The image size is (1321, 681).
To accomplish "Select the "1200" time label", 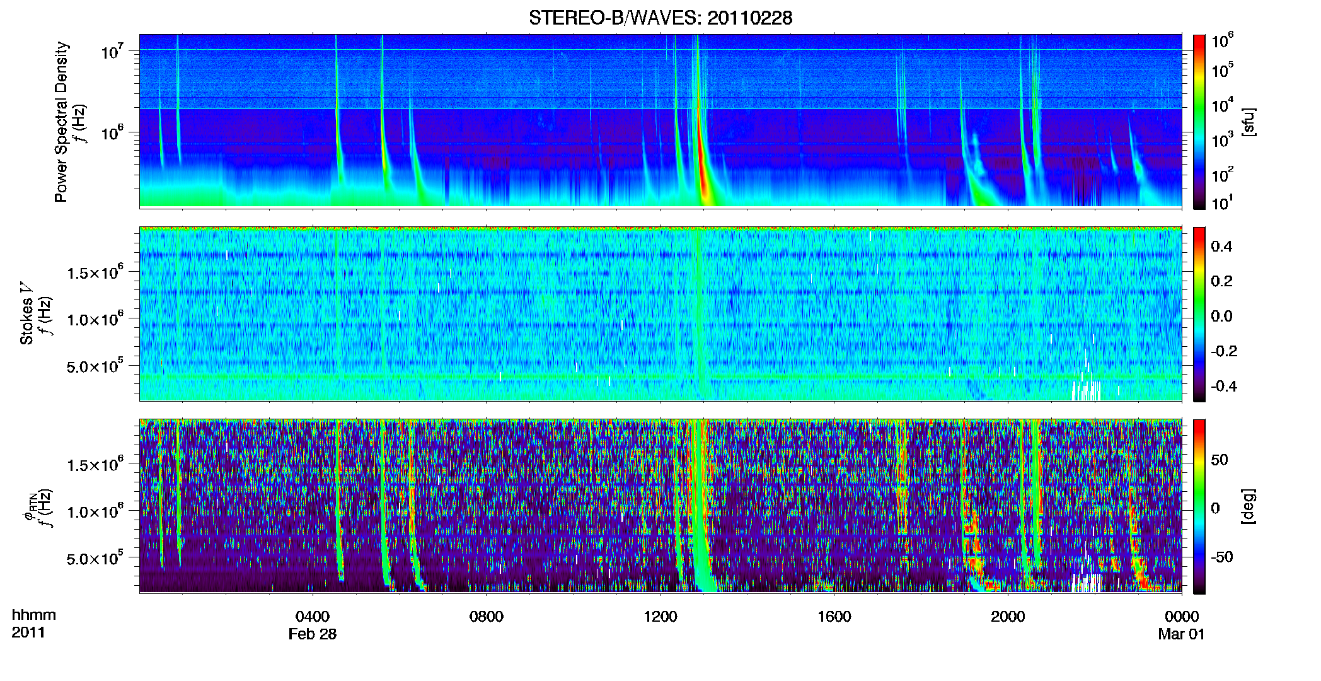I will click(660, 616).
